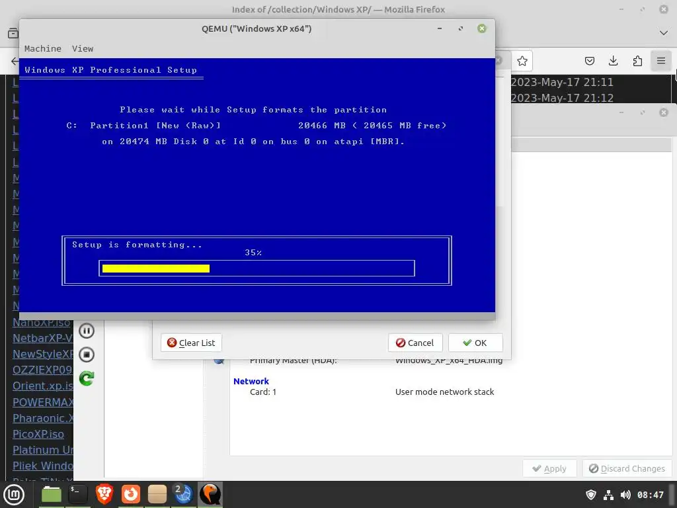The height and width of the screenshot is (508, 677).
Task: Click the QEMU window title bar
Action: 257,28
